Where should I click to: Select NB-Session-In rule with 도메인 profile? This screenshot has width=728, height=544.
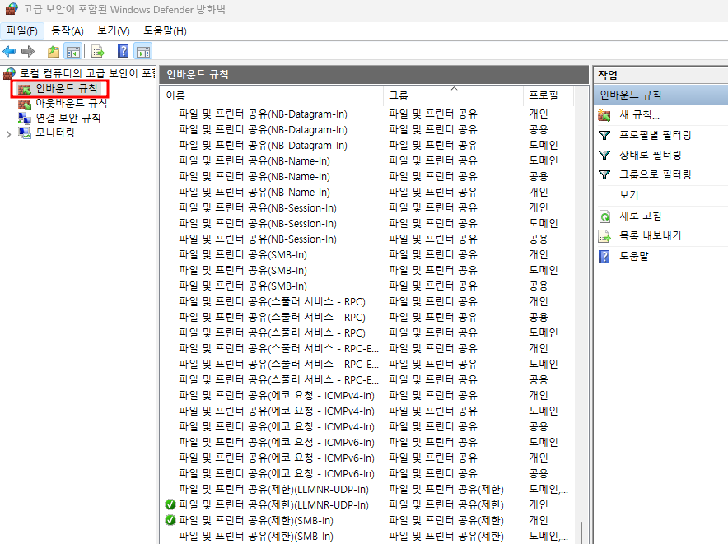(x=368, y=223)
